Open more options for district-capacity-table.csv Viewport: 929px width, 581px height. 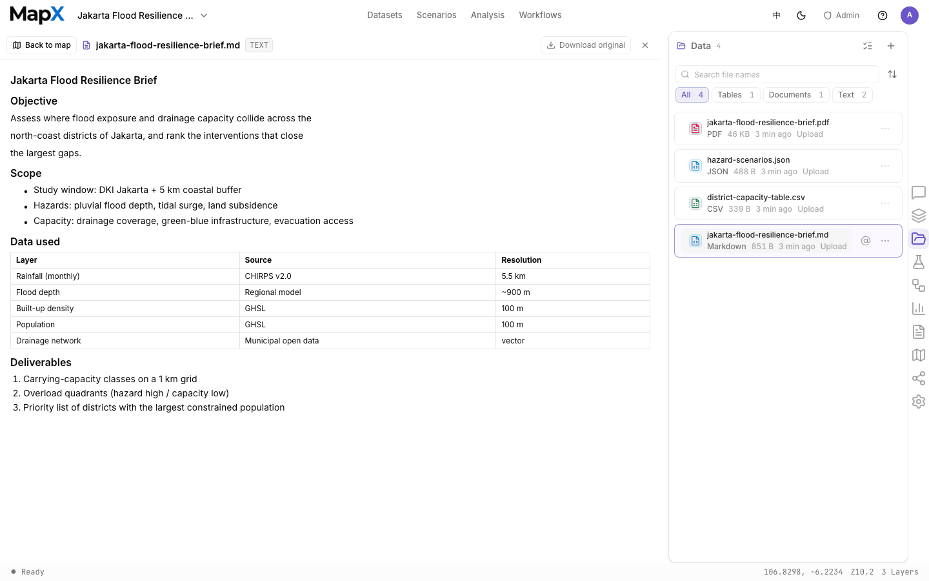[885, 203]
